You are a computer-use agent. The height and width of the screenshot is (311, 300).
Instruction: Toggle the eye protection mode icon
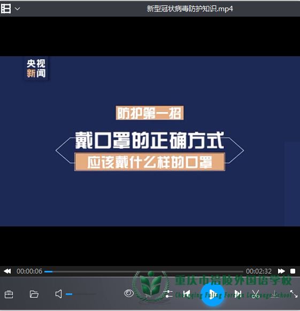pyautogui.click(x=129, y=293)
